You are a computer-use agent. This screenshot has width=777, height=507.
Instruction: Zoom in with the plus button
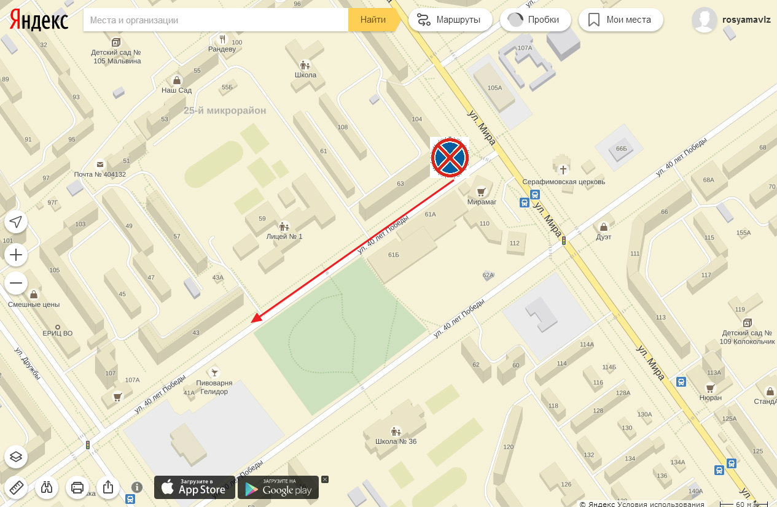pos(16,255)
